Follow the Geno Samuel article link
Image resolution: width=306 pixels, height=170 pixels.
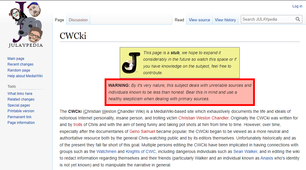tap(142, 131)
